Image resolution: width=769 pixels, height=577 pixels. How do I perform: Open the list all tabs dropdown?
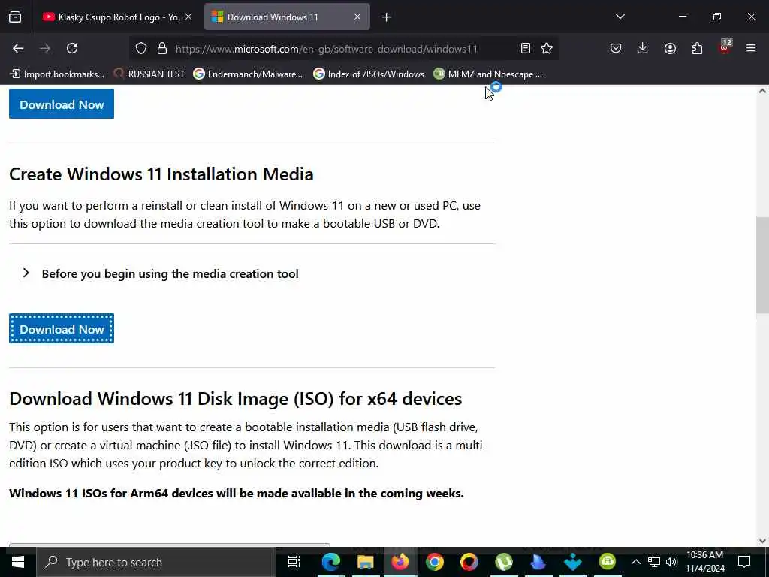pos(620,17)
